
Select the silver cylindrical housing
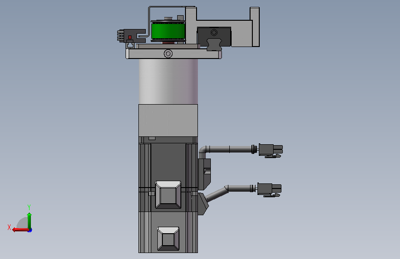click(x=168, y=82)
